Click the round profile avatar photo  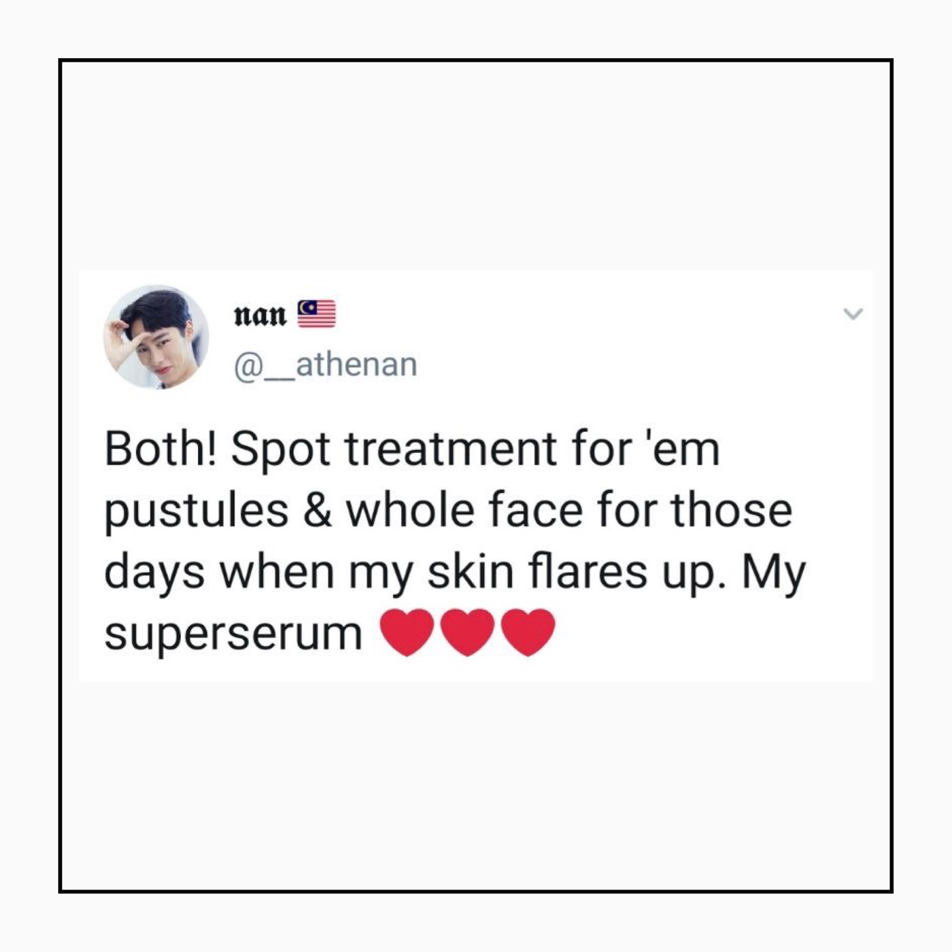[x=156, y=337]
